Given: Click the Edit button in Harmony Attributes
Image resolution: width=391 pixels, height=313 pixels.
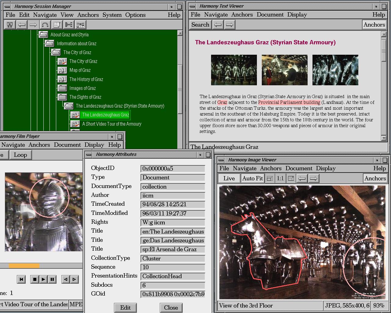Looking at the screenshot, I should point(125,307).
